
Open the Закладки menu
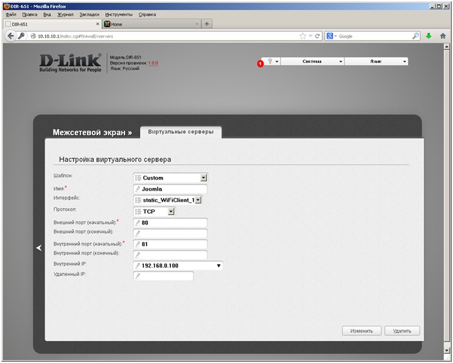[x=89, y=14]
